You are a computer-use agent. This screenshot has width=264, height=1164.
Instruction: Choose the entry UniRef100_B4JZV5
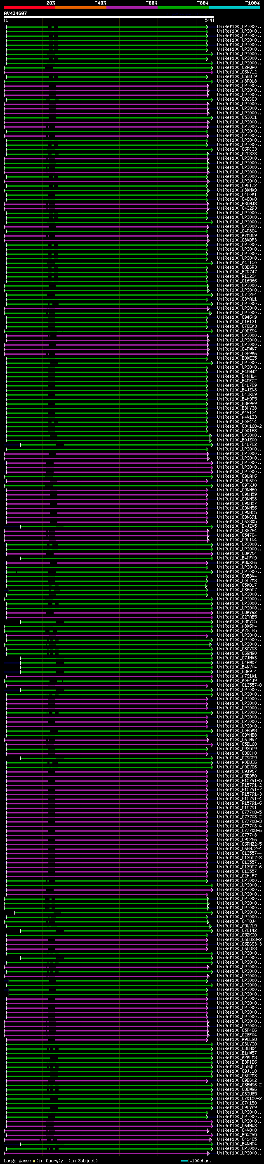[x=237, y=526]
